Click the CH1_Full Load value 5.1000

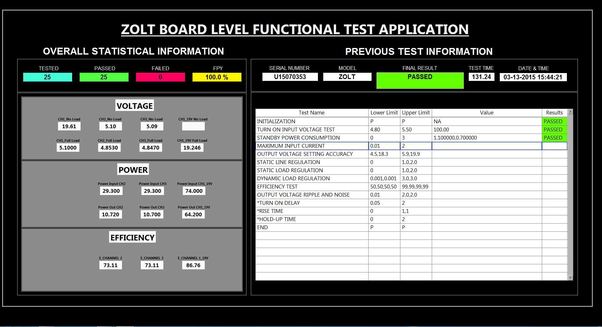tap(68, 148)
